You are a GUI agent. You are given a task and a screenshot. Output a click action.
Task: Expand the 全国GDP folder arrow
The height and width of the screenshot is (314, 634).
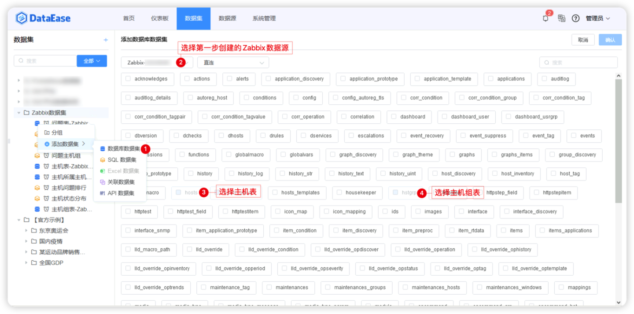(26, 263)
